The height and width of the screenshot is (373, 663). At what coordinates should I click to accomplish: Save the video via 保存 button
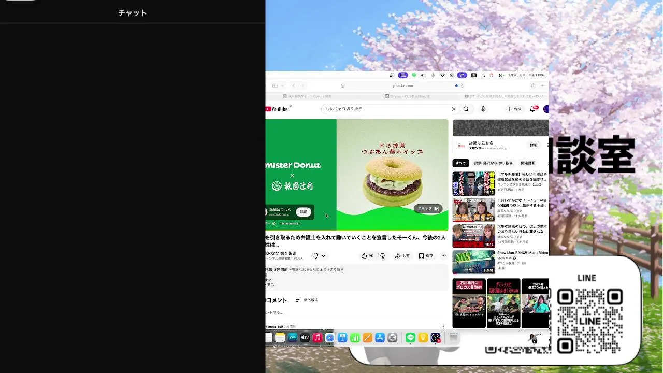click(426, 256)
